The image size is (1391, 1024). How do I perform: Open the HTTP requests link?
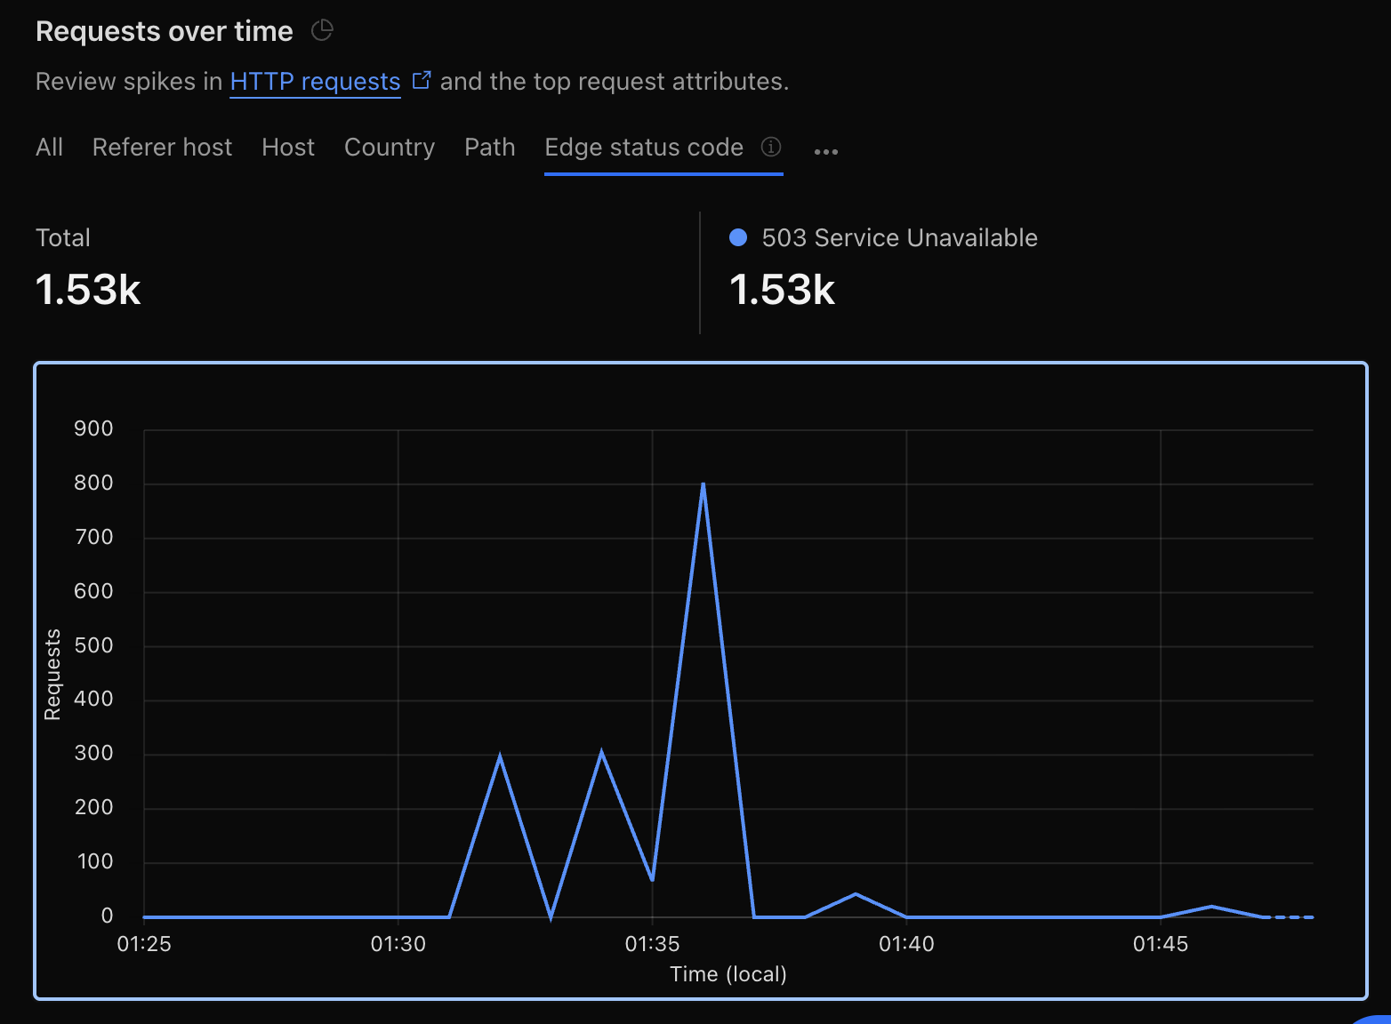(315, 82)
